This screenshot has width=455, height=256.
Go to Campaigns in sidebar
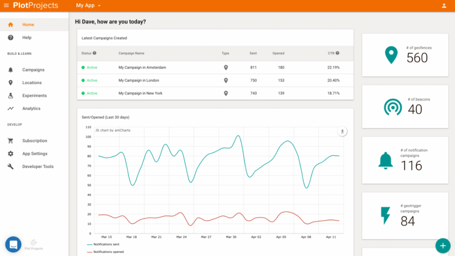33,70
